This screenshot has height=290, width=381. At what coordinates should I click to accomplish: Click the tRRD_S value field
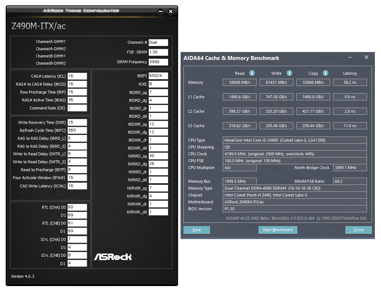(77, 146)
